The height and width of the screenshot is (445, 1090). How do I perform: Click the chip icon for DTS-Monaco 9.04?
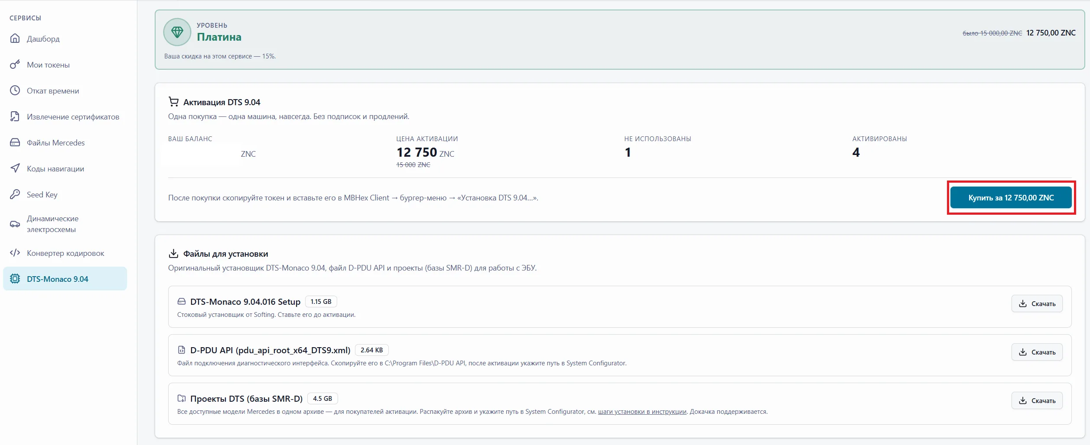pyautogui.click(x=15, y=279)
